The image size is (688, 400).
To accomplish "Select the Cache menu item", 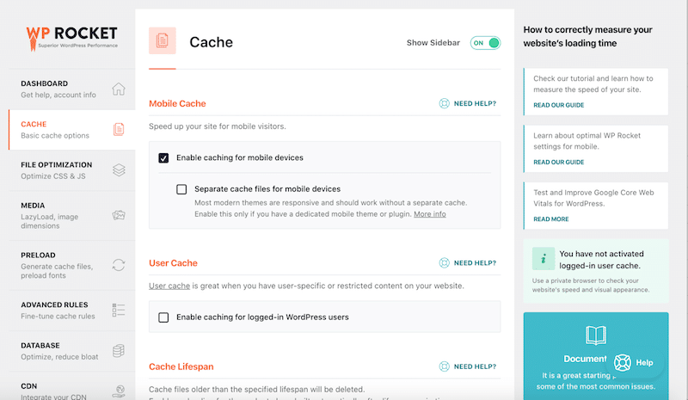I will [57, 130].
